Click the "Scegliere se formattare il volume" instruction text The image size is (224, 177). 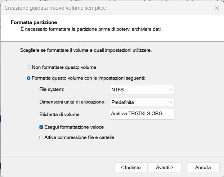pos(86,50)
